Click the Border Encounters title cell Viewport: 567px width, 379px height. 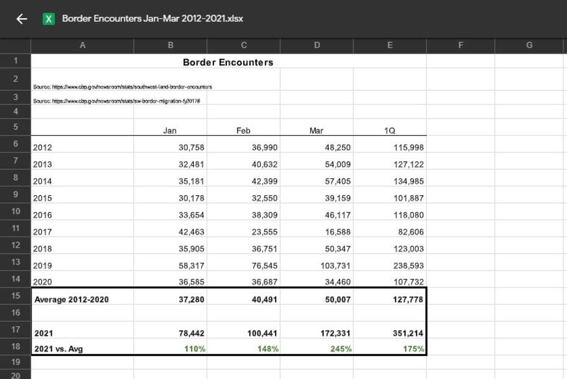click(228, 62)
